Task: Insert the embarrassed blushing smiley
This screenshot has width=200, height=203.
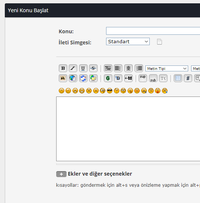Action: 137,91
